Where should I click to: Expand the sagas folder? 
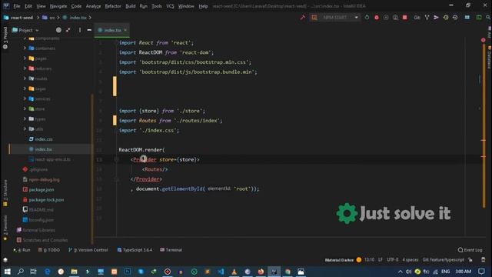(x=25, y=88)
